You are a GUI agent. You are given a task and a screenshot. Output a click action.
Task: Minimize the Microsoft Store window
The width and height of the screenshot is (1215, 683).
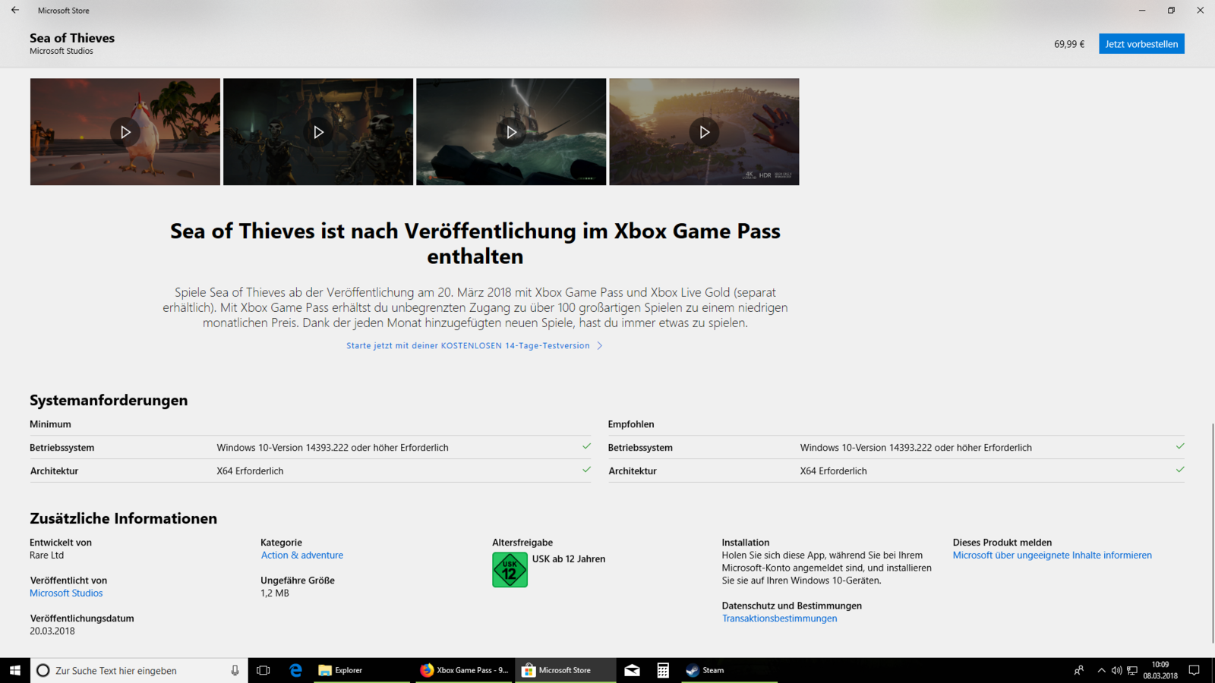point(1142,10)
